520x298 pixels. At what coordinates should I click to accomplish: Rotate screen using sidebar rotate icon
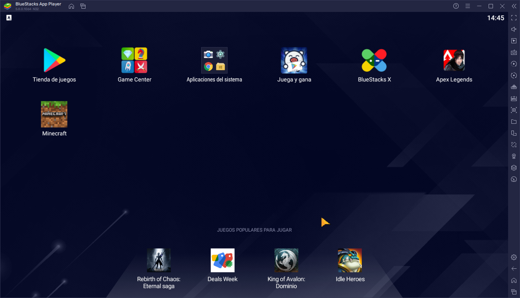[x=514, y=145]
